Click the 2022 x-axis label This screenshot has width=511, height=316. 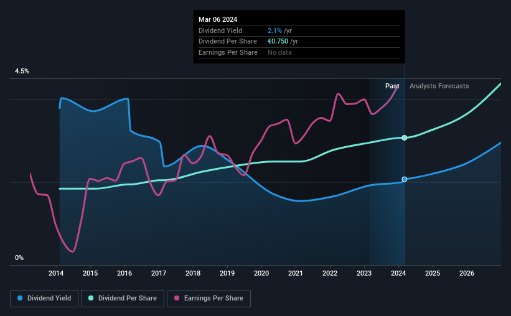point(330,273)
